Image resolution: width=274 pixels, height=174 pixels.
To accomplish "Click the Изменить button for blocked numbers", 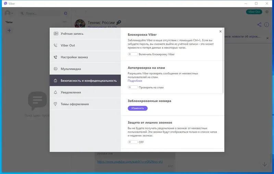I will tap(138, 108).
